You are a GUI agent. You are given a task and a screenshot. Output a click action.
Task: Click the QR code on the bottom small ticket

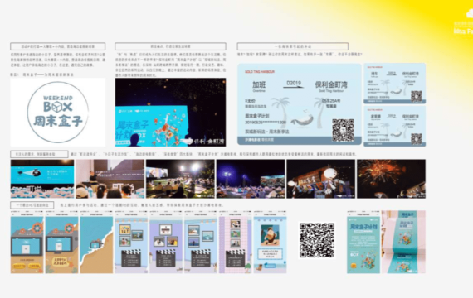tap(417, 139)
